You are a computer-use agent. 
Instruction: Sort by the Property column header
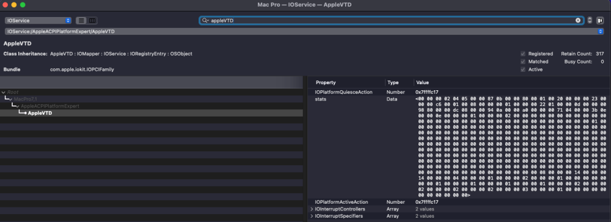click(326, 82)
